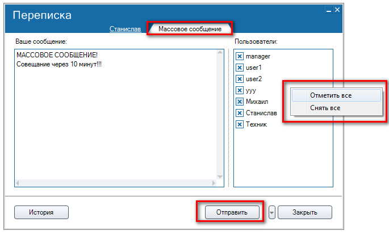Switch to the Станислав chat tab
Image resolution: width=389 pixels, height=235 pixels.
[125, 28]
